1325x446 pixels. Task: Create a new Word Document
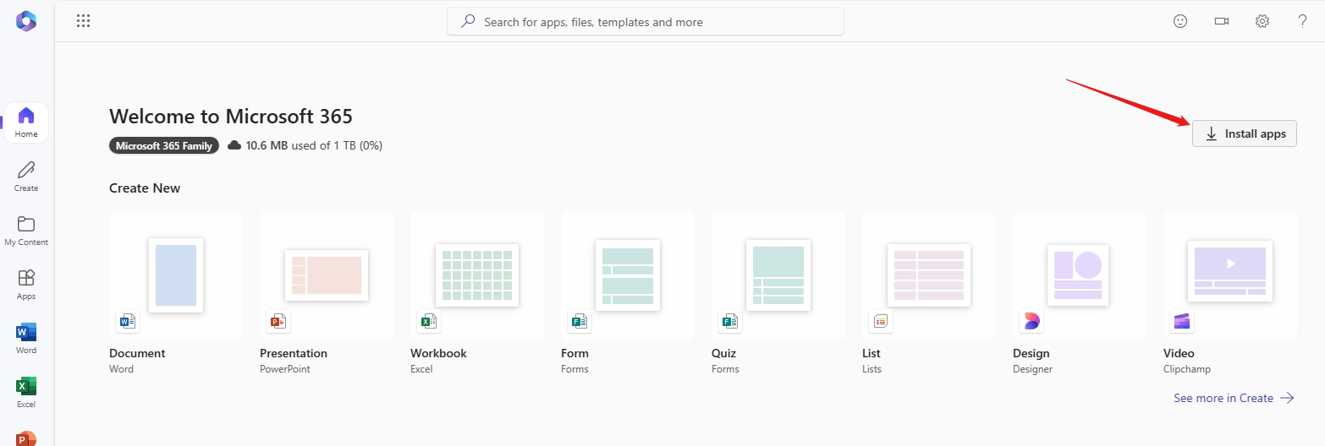pyautogui.click(x=176, y=293)
